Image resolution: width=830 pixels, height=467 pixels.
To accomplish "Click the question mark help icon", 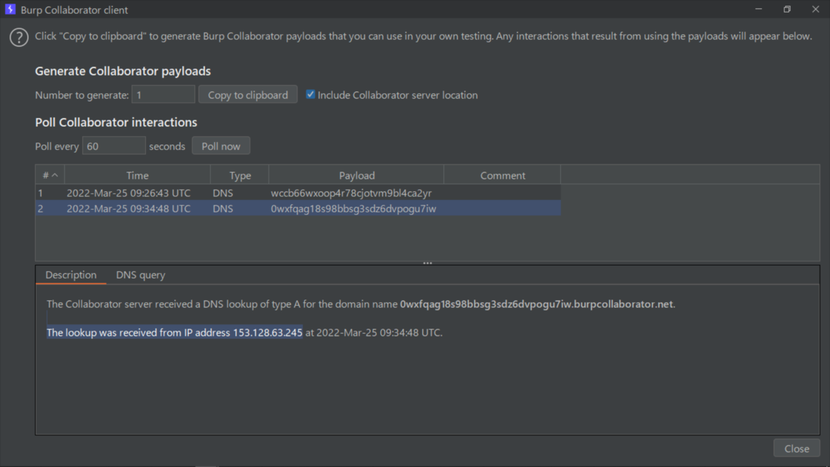I will (x=19, y=37).
